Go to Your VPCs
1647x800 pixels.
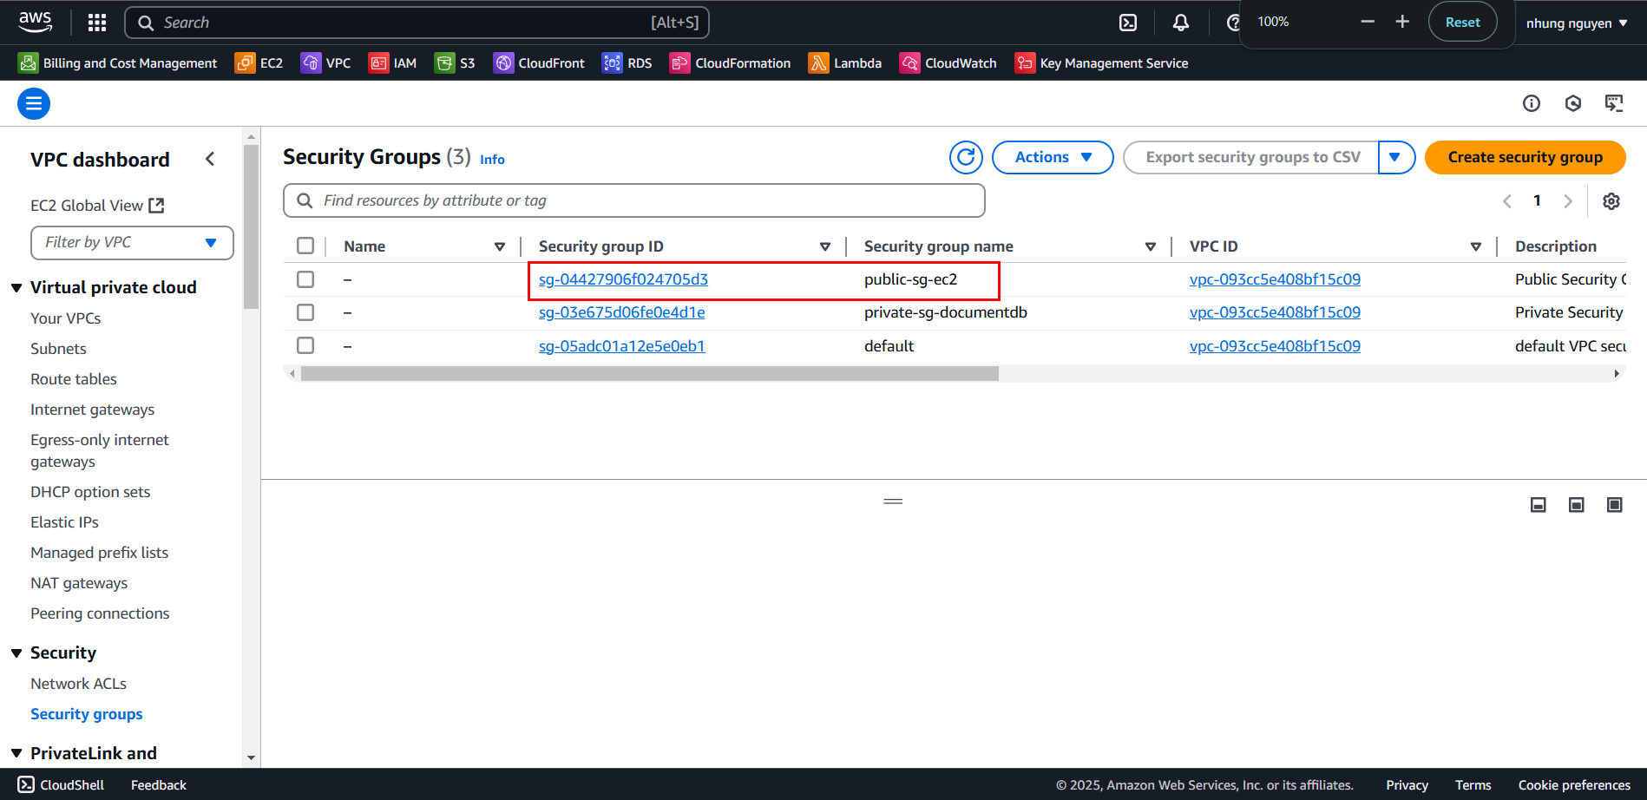pyautogui.click(x=66, y=318)
